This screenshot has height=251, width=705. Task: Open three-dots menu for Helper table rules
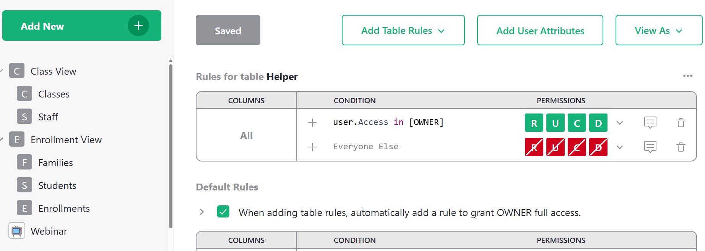coord(687,76)
